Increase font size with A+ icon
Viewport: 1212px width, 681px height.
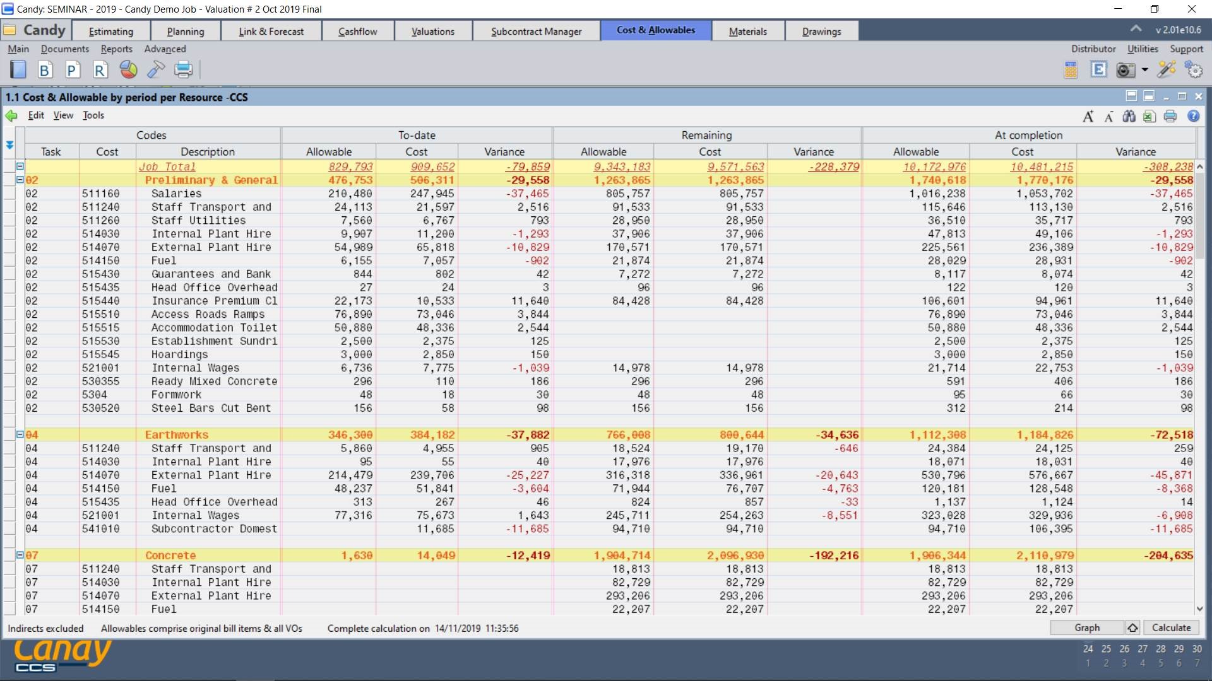click(1088, 116)
